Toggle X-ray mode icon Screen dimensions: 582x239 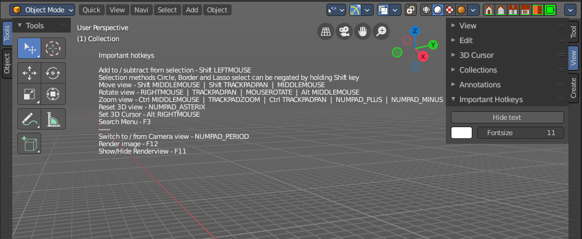[410, 10]
